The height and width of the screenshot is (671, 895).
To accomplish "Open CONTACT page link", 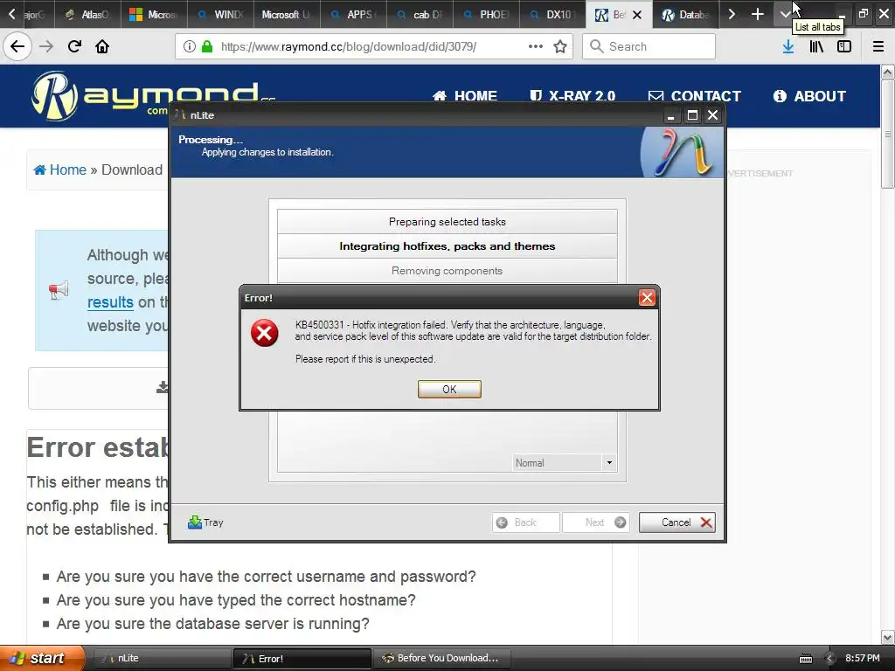I will (695, 96).
